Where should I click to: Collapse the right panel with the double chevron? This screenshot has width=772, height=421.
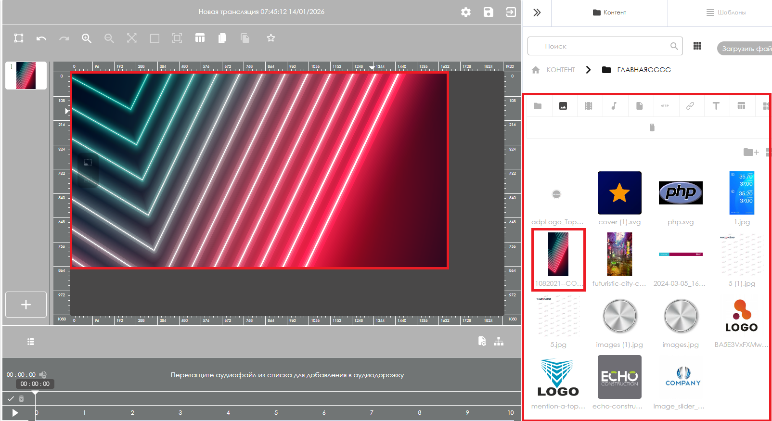[537, 13]
